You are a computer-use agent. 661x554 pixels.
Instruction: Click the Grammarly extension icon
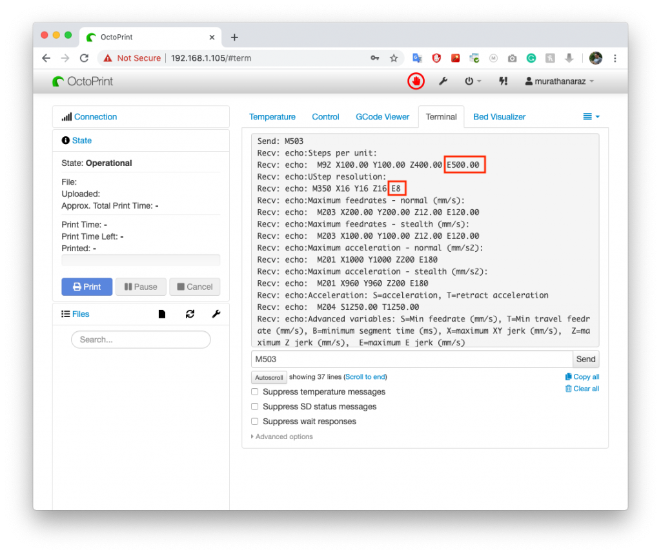pos(531,58)
